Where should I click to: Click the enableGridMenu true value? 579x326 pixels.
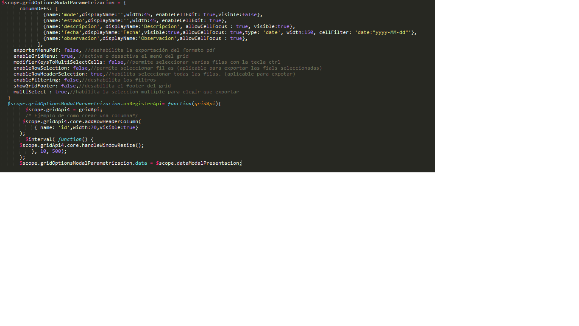coord(68,56)
